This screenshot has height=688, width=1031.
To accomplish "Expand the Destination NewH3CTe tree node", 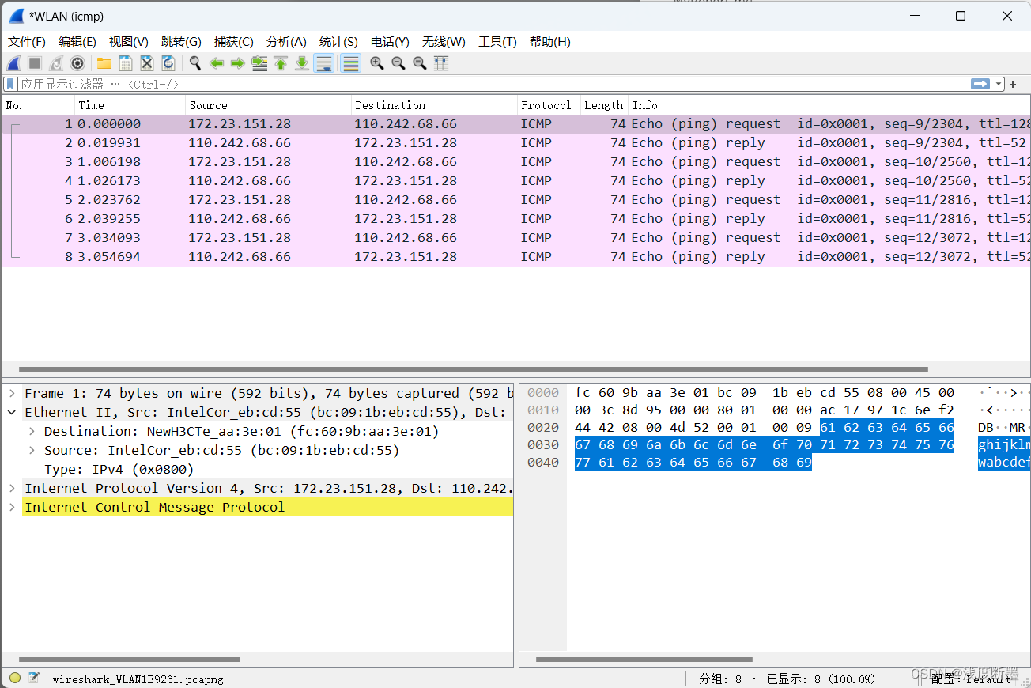I will click(x=32, y=431).
